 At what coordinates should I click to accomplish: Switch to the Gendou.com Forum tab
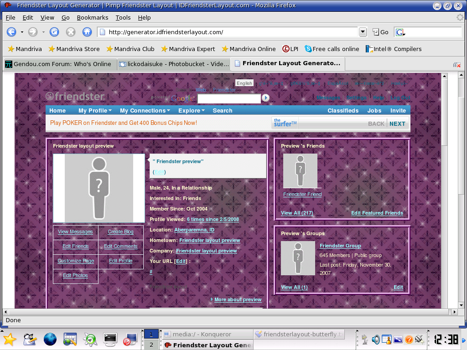(60, 64)
